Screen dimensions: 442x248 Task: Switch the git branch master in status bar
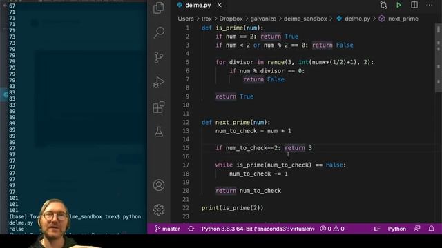coord(167,229)
